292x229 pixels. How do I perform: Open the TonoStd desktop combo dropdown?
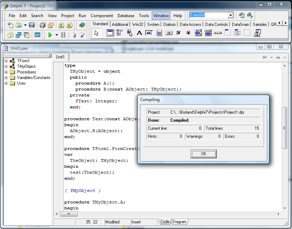click(x=230, y=15)
